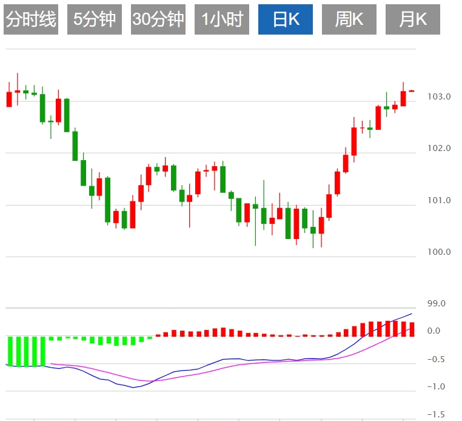Show the 1小时 chart view
This screenshot has width=462, height=421.
click(x=221, y=20)
